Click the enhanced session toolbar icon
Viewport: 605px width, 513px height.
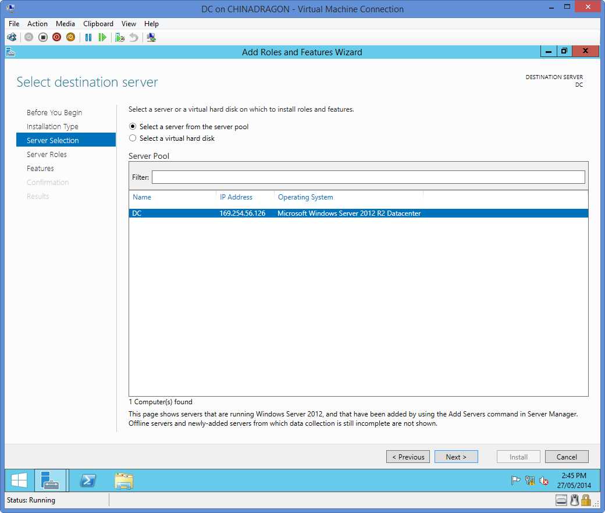[151, 37]
